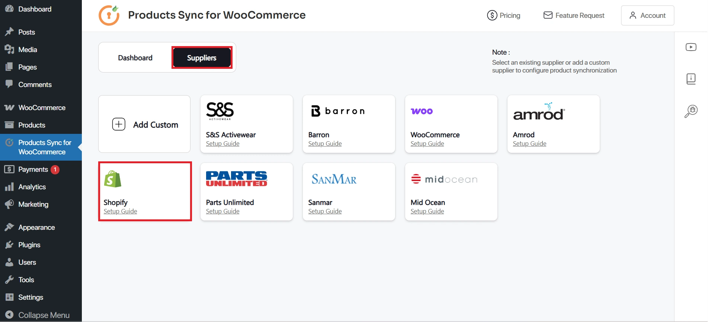The height and width of the screenshot is (322, 708).
Task: Open the Analytics sidebar menu
Action: coord(32,187)
